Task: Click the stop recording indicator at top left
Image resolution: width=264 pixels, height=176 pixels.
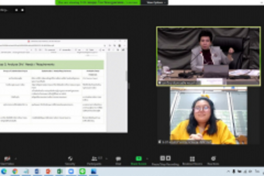Action: point(22,10)
